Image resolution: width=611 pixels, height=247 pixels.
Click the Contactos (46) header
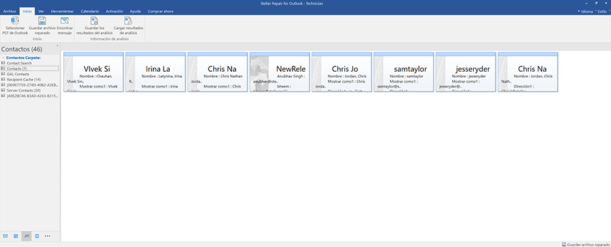(22, 49)
